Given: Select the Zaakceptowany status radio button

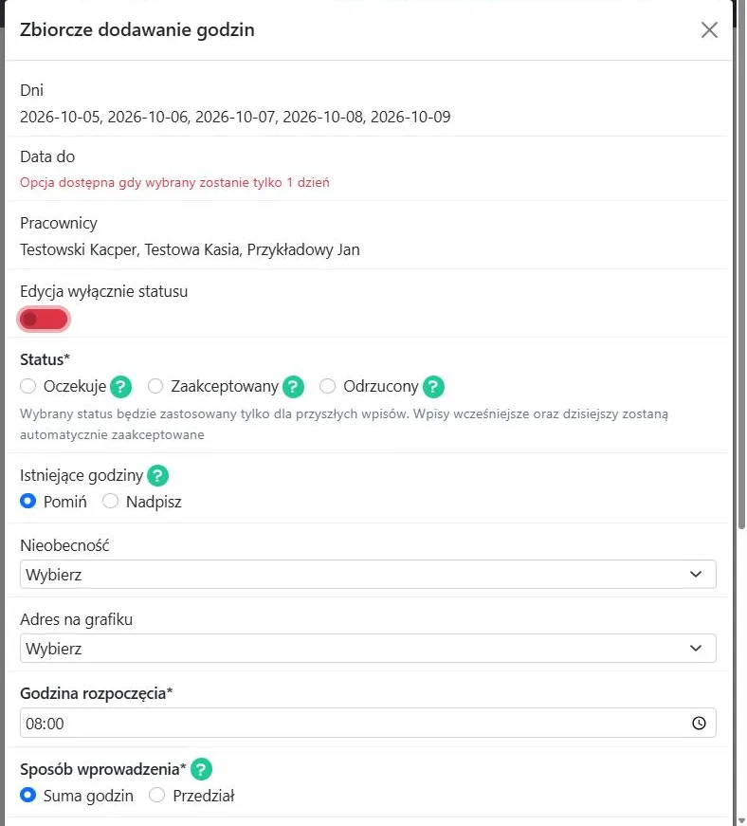Looking at the screenshot, I should tap(155, 386).
